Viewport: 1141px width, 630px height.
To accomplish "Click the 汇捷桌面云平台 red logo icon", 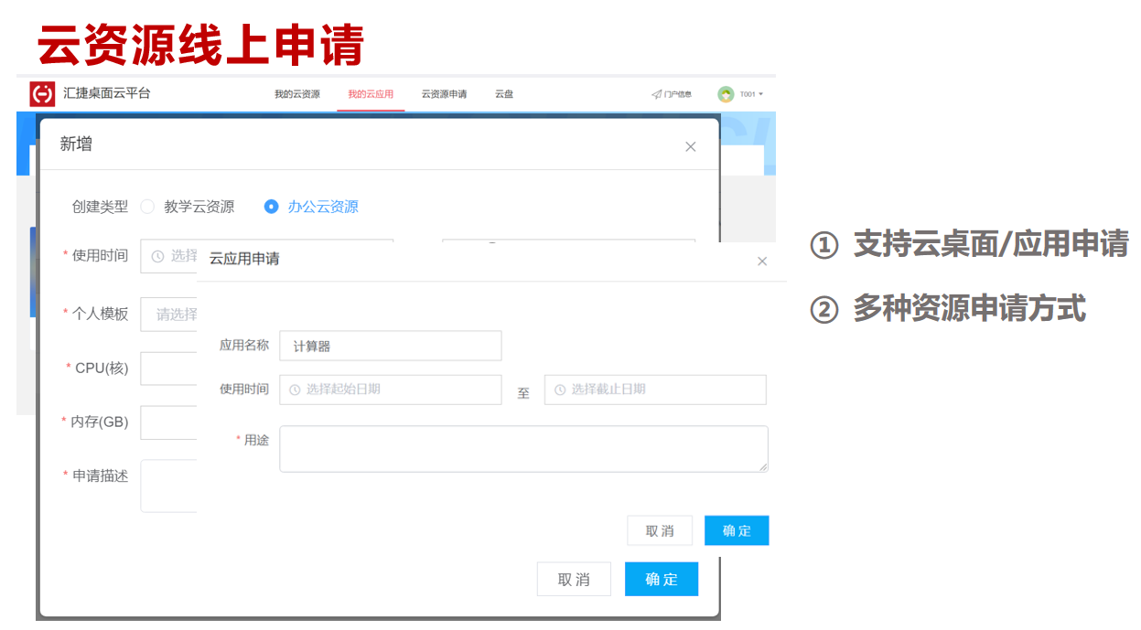I will [x=42, y=93].
